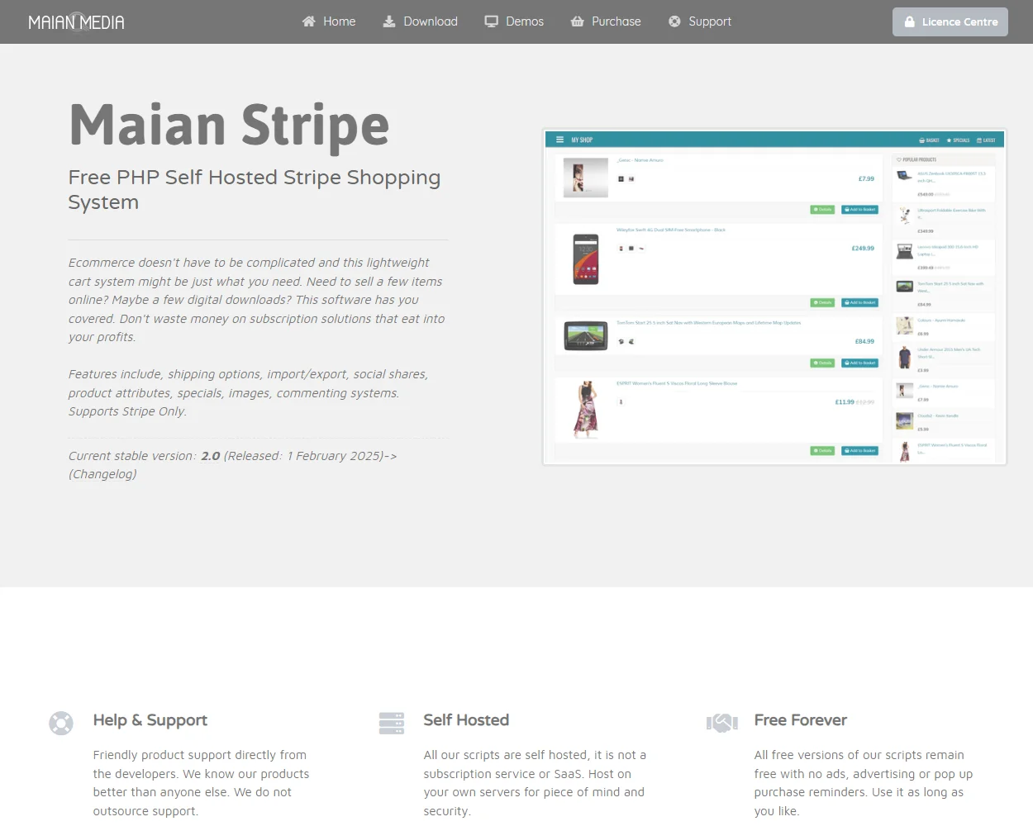Viewport: 1033px width, 826px height.
Task: Open the Home menu item
Action: pos(329,21)
